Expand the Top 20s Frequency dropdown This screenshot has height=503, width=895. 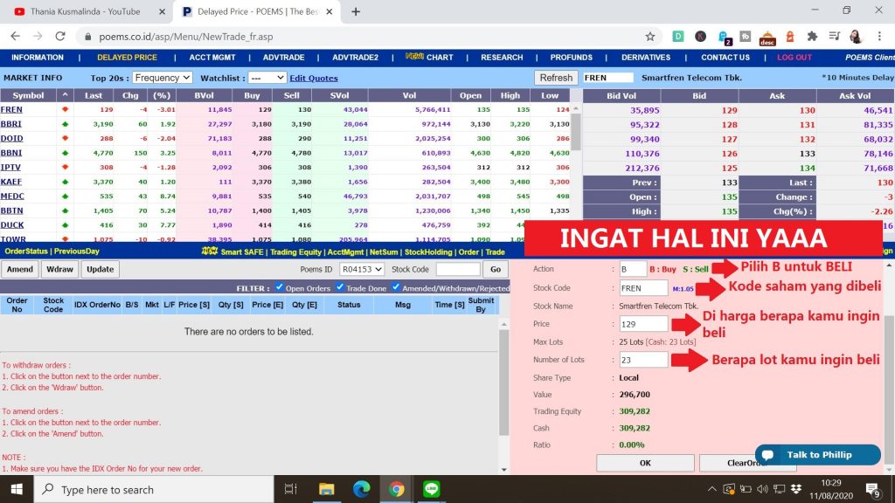[162, 78]
